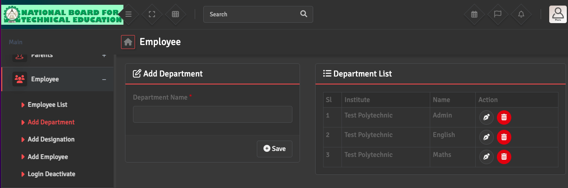Toggle fullscreen mode icon
The image size is (568, 188).
pos(152,14)
